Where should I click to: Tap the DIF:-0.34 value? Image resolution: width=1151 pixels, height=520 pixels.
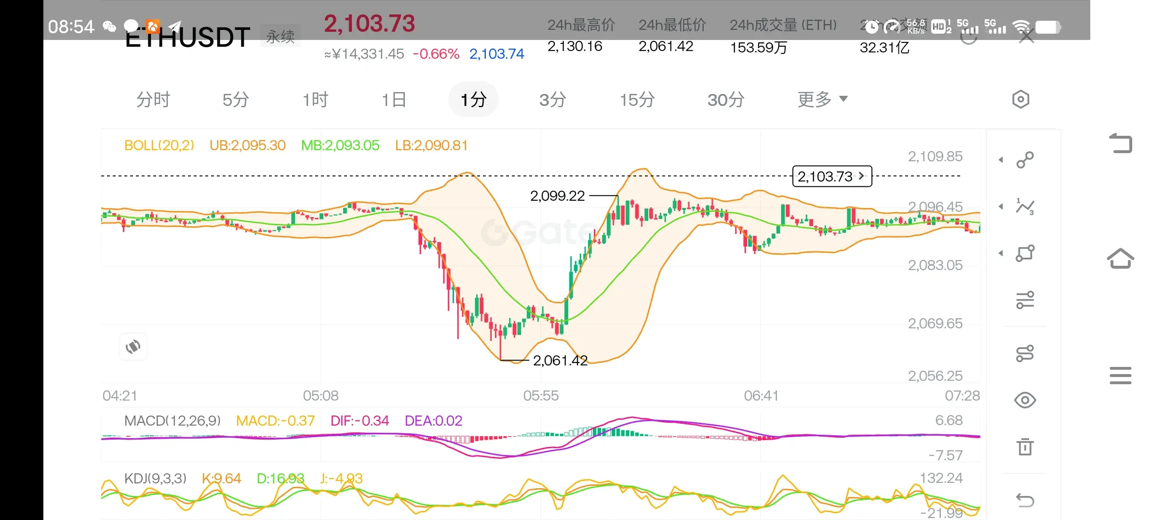[x=360, y=421]
